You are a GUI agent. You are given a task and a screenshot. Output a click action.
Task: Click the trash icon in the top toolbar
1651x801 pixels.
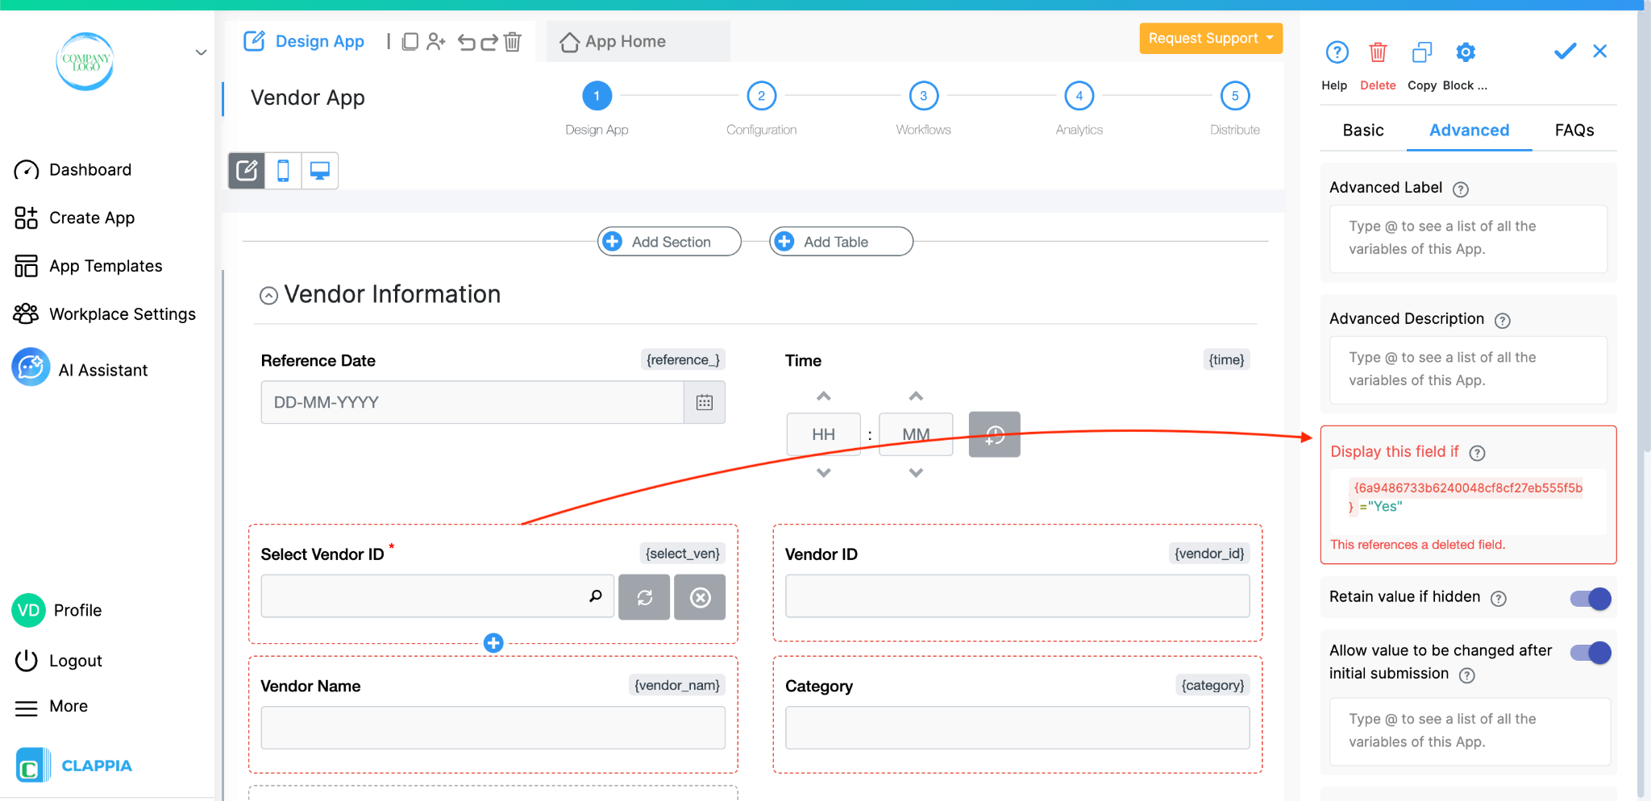(513, 41)
